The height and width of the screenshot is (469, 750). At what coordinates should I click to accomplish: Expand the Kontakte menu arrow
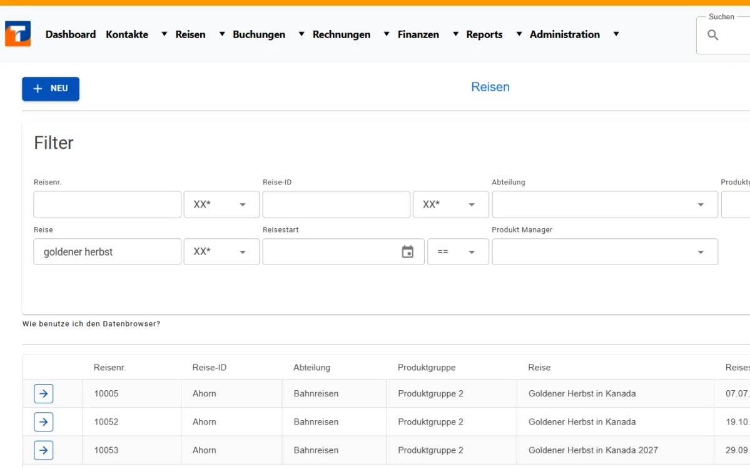point(164,34)
